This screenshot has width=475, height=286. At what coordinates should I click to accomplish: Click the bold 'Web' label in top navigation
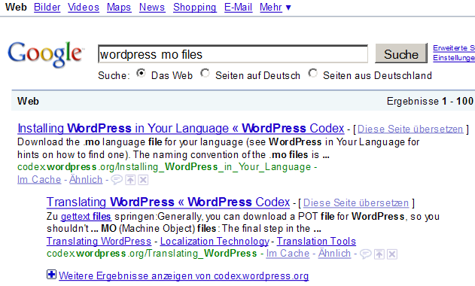(x=16, y=8)
